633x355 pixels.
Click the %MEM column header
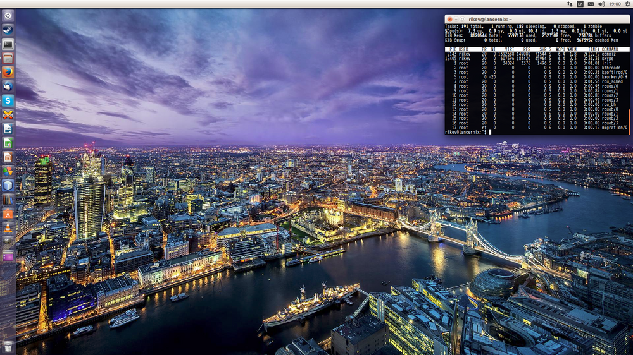572,49
